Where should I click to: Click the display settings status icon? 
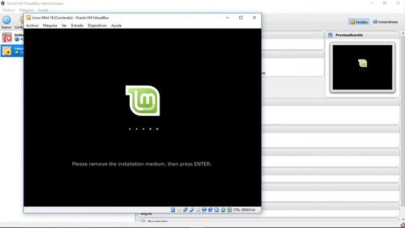pyautogui.click(x=204, y=210)
